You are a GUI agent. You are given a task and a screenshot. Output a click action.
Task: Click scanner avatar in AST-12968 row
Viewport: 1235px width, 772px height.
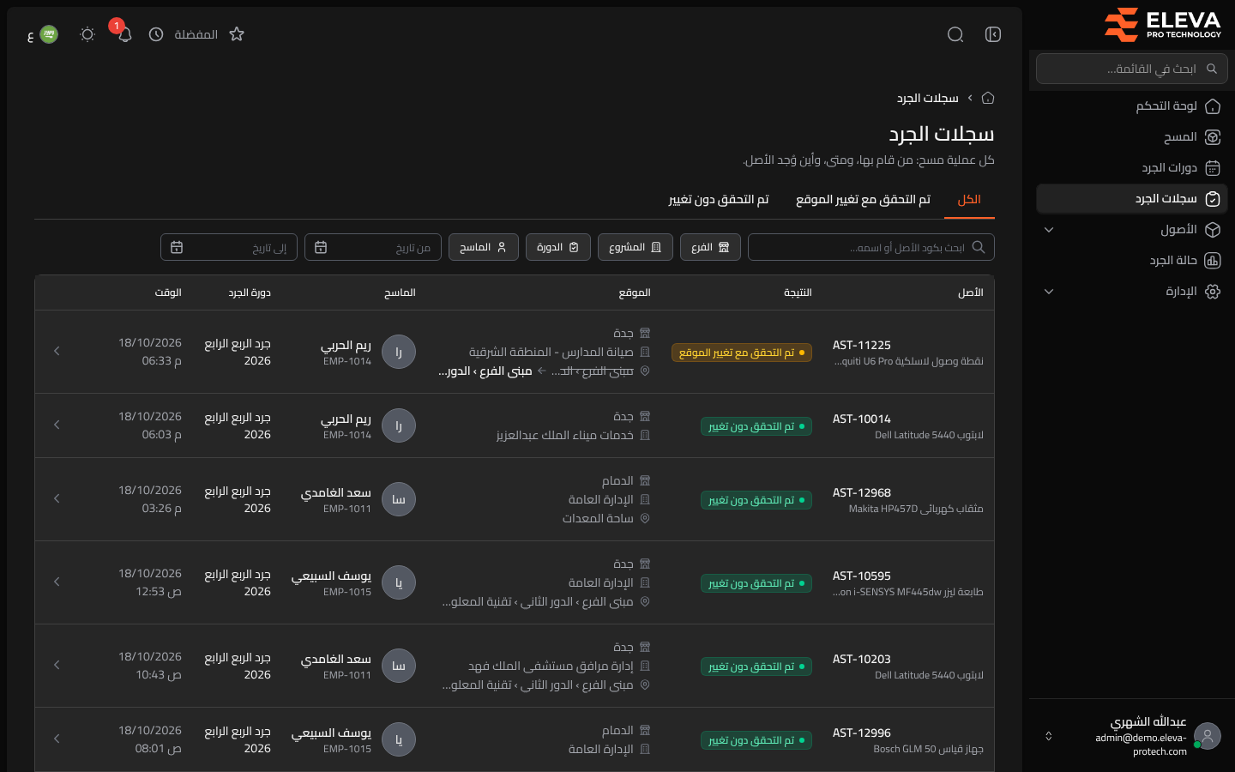point(399,499)
